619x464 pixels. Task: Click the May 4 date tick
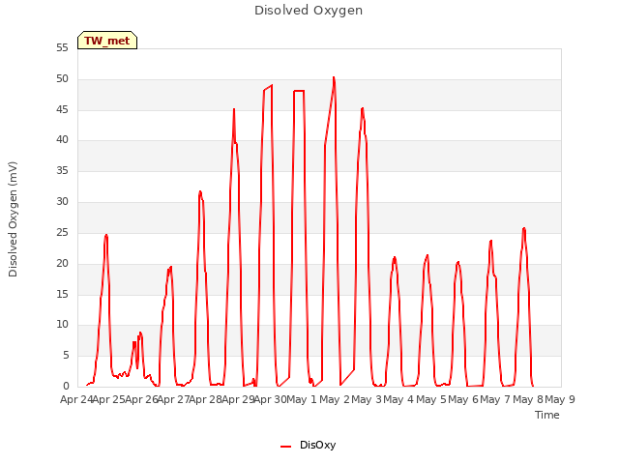[x=398, y=399]
